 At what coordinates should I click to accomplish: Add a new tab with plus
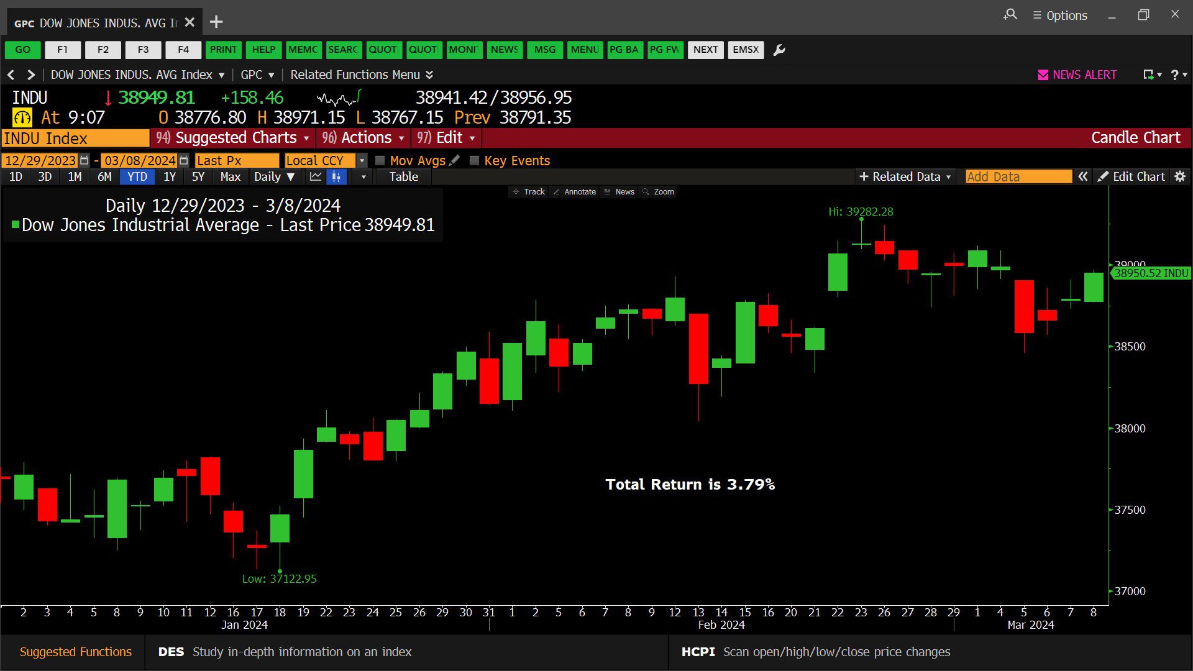pyautogui.click(x=216, y=22)
